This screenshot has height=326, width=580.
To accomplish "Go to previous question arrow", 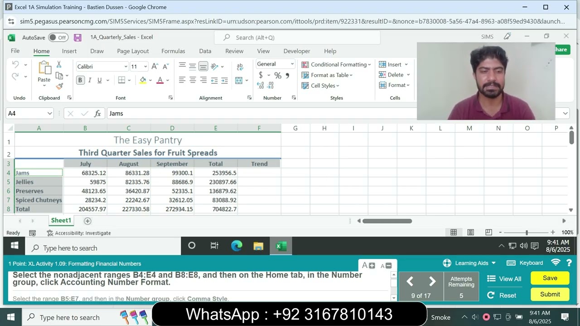I will point(410,282).
